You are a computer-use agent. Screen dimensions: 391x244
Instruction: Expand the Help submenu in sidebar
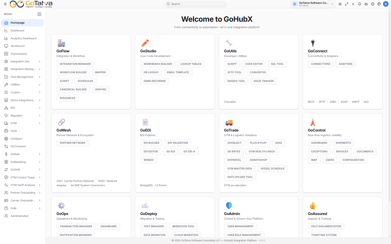pyautogui.click(x=40, y=208)
